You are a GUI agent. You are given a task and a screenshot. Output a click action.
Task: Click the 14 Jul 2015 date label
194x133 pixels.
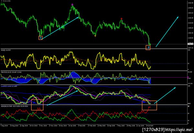150,126
